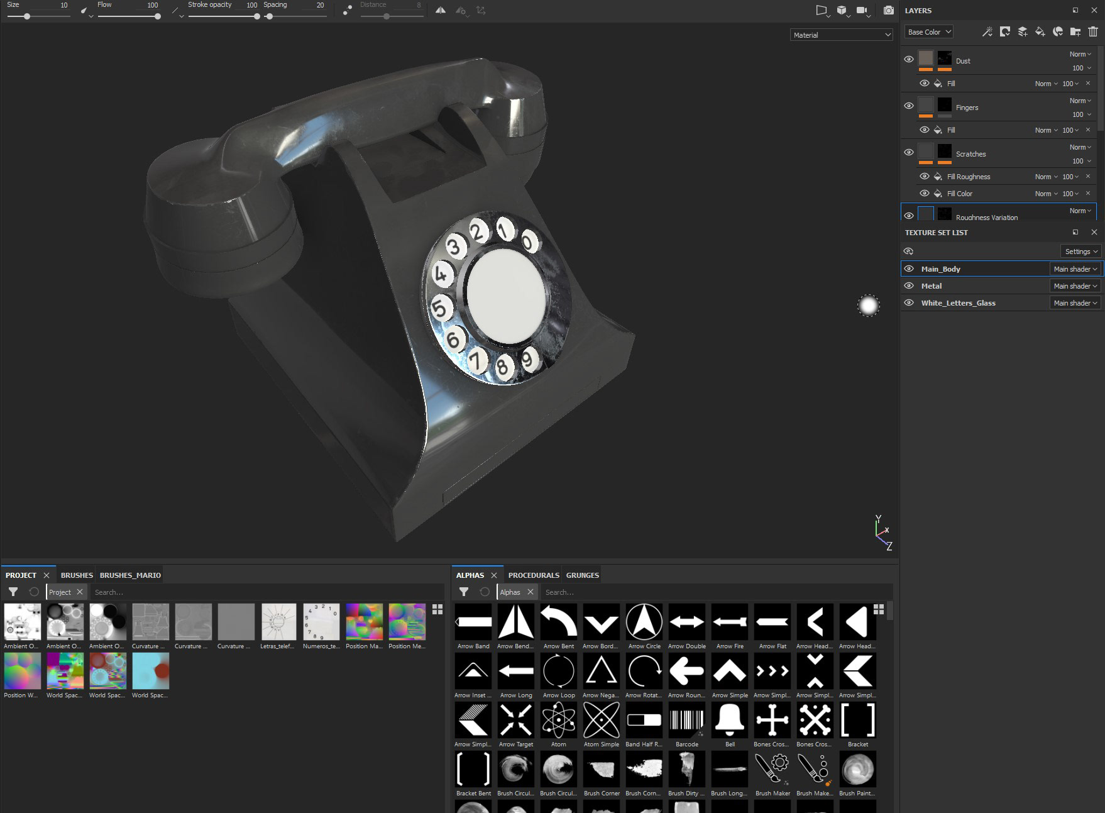Remove the Project filter tag
The width and height of the screenshot is (1105, 813).
pos(80,592)
